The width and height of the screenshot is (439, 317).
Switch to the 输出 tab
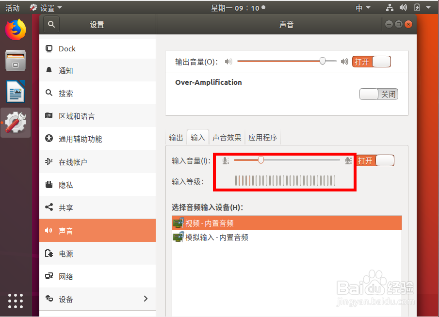[176, 137]
